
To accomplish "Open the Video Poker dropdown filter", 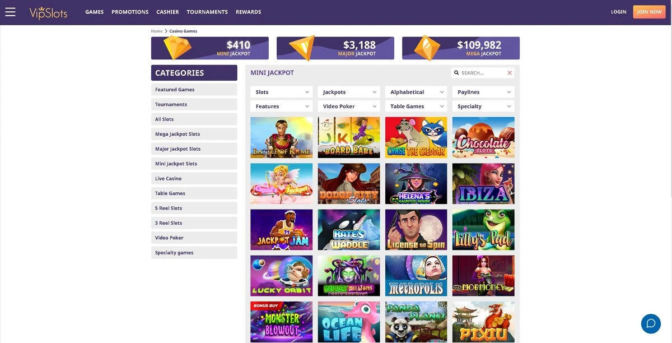I will 349,106.
